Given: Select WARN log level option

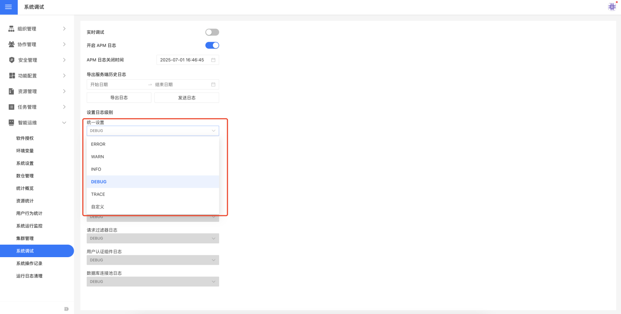Looking at the screenshot, I should point(153,157).
